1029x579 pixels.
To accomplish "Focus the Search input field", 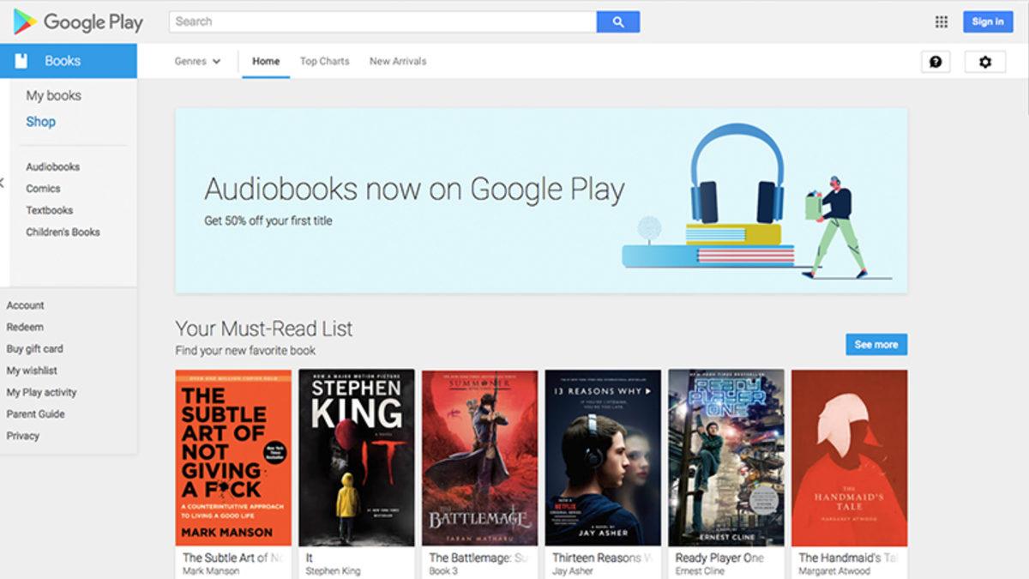I will pos(382,21).
